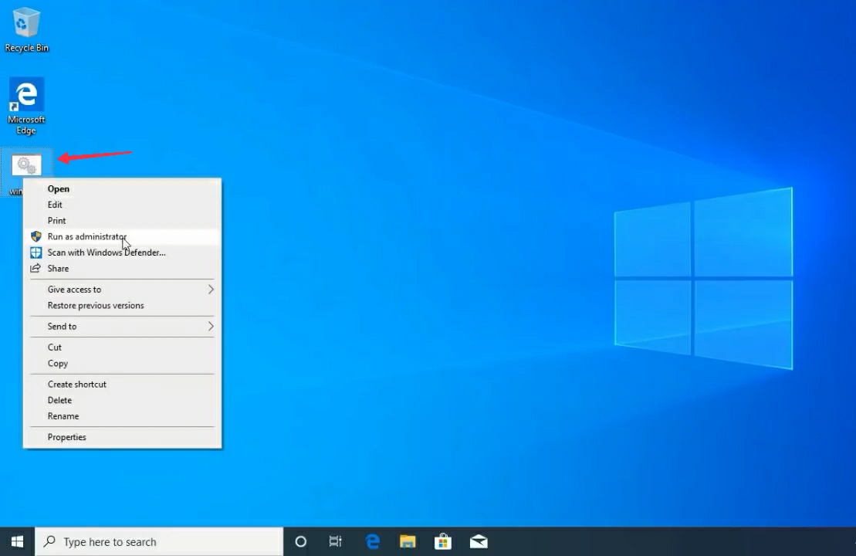Select 'Properties' at the menu bottom
The image size is (856, 556).
[67, 437]
